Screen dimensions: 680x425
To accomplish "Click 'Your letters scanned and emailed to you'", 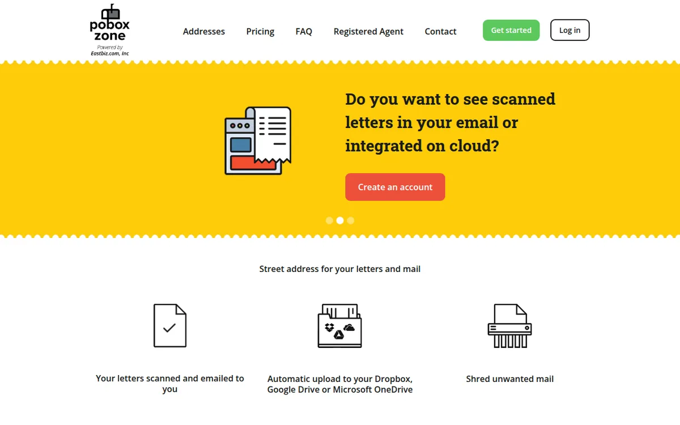I will pyautogui.click(x=170, y=384).
